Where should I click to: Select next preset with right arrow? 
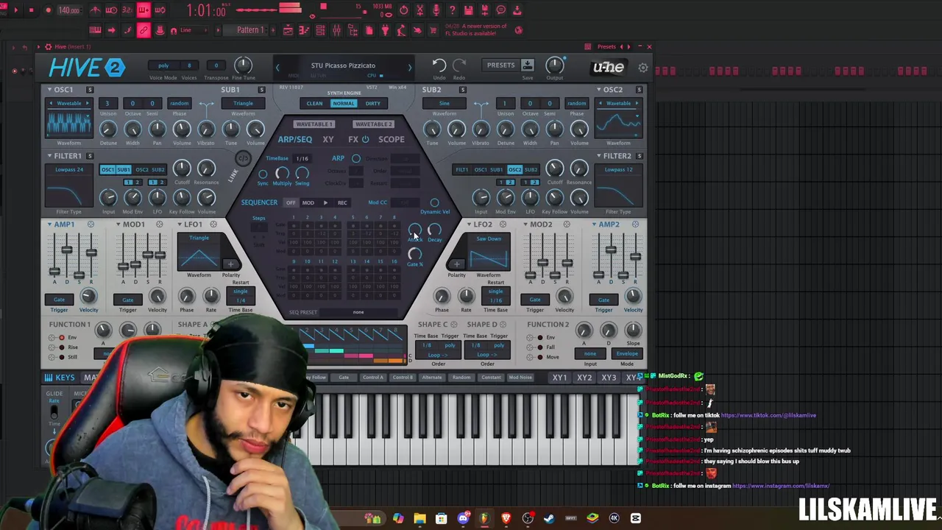(410, 68)
